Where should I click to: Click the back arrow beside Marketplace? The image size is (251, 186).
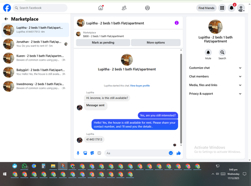coord(6,19)
